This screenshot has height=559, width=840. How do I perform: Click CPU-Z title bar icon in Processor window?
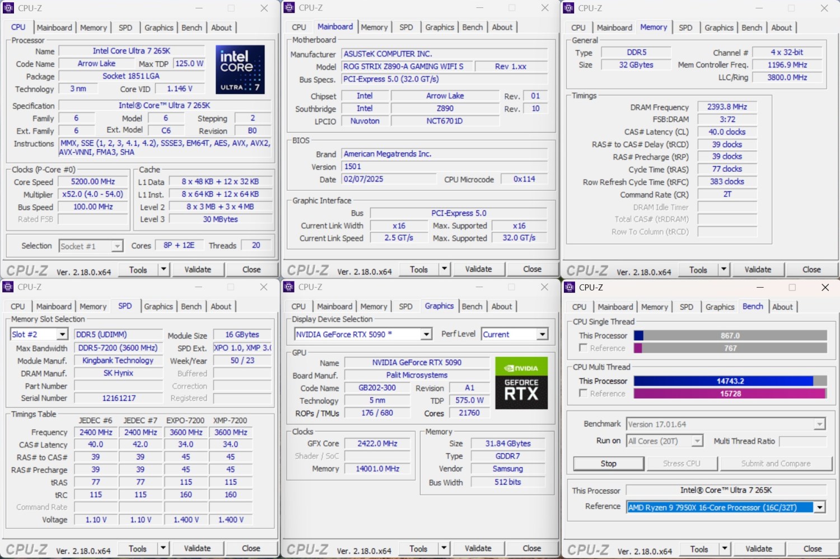coord(8,8)
